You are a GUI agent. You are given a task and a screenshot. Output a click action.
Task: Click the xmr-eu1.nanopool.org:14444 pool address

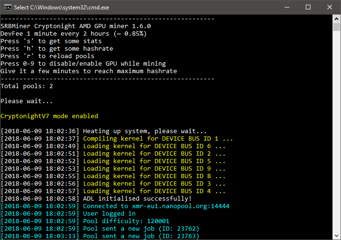177,206
